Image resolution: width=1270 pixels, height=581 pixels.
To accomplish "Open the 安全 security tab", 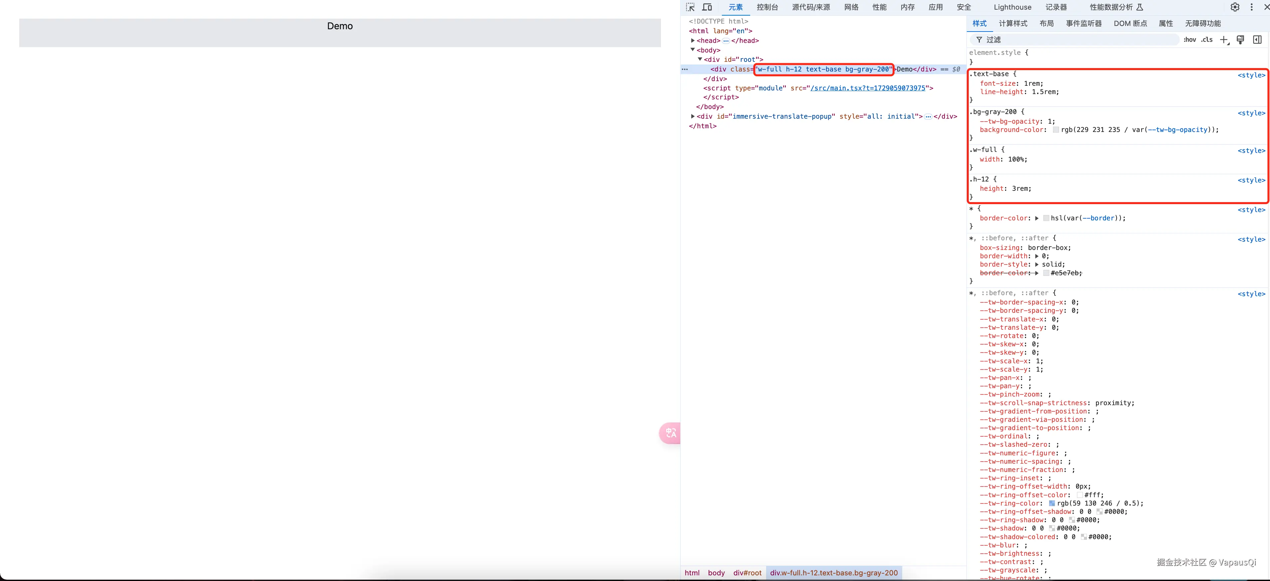I will coord(964,7).
